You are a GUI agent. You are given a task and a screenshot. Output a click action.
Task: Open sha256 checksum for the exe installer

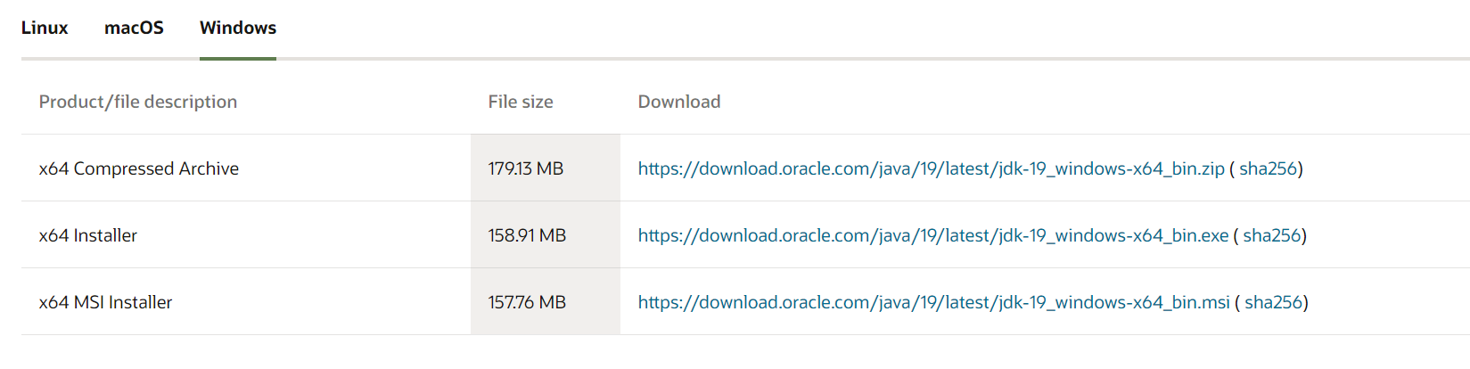pos(1272,235)
